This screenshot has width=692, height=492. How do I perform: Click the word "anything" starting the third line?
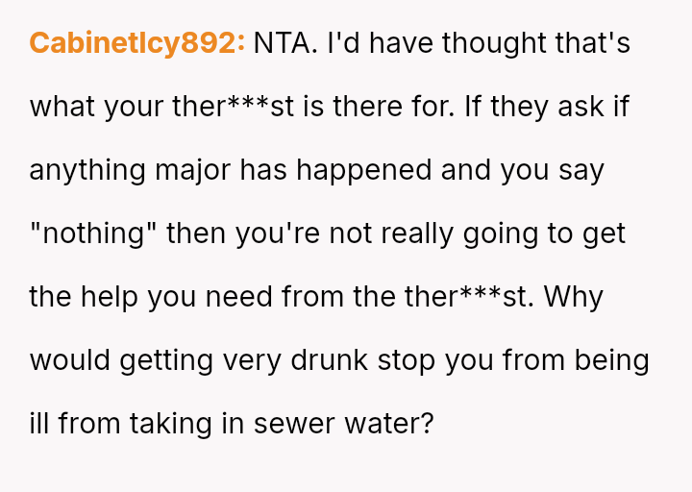click(x=87, y=170)
